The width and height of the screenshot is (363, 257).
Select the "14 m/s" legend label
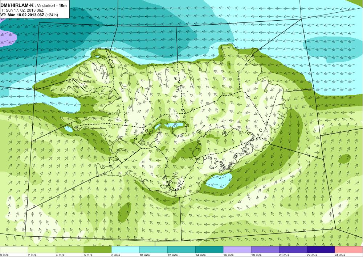click(200, 255)
